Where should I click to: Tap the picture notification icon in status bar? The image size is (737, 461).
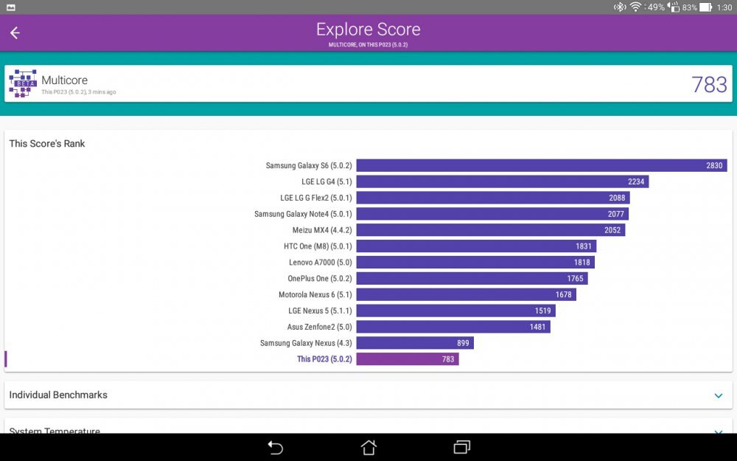[9, 7]
